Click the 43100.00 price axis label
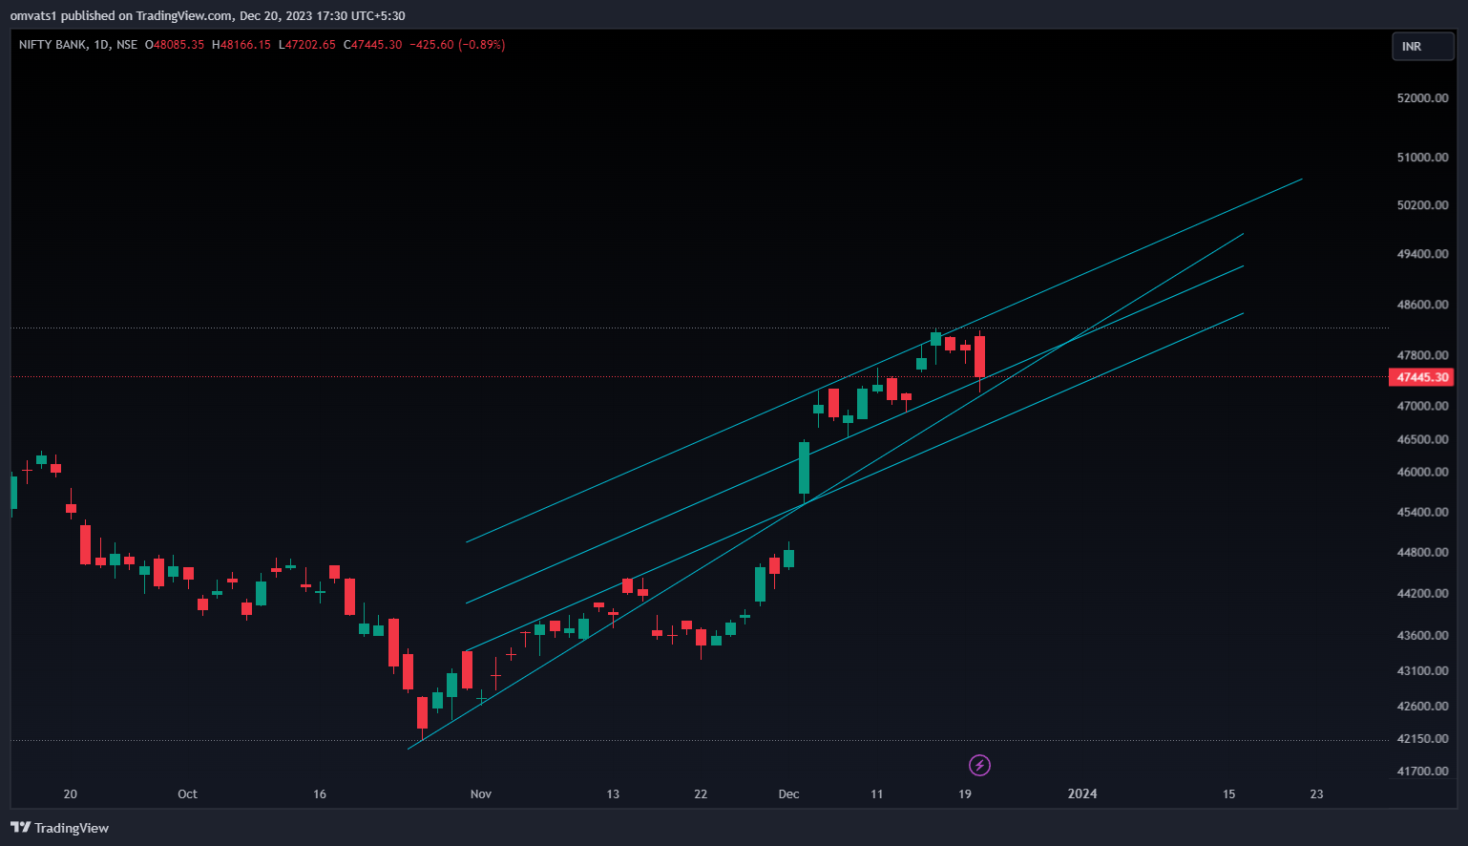The height and width of the screenshot is (846, 1468). 1422,670
